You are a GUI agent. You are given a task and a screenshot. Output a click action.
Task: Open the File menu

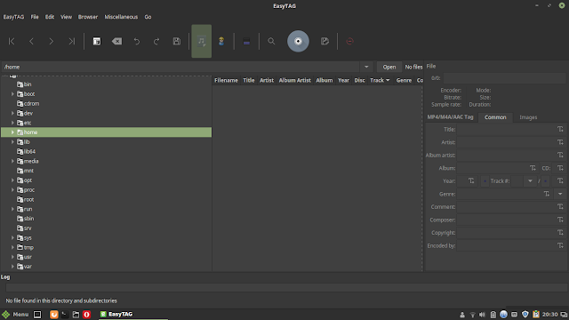(x=35, y=17)
